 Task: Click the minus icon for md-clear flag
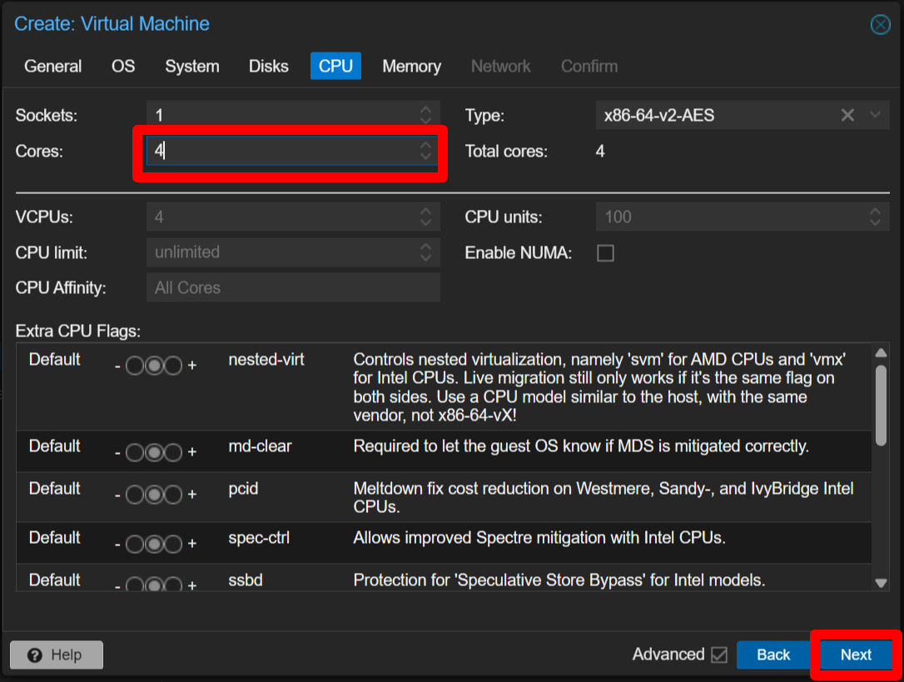coord(117,453)
